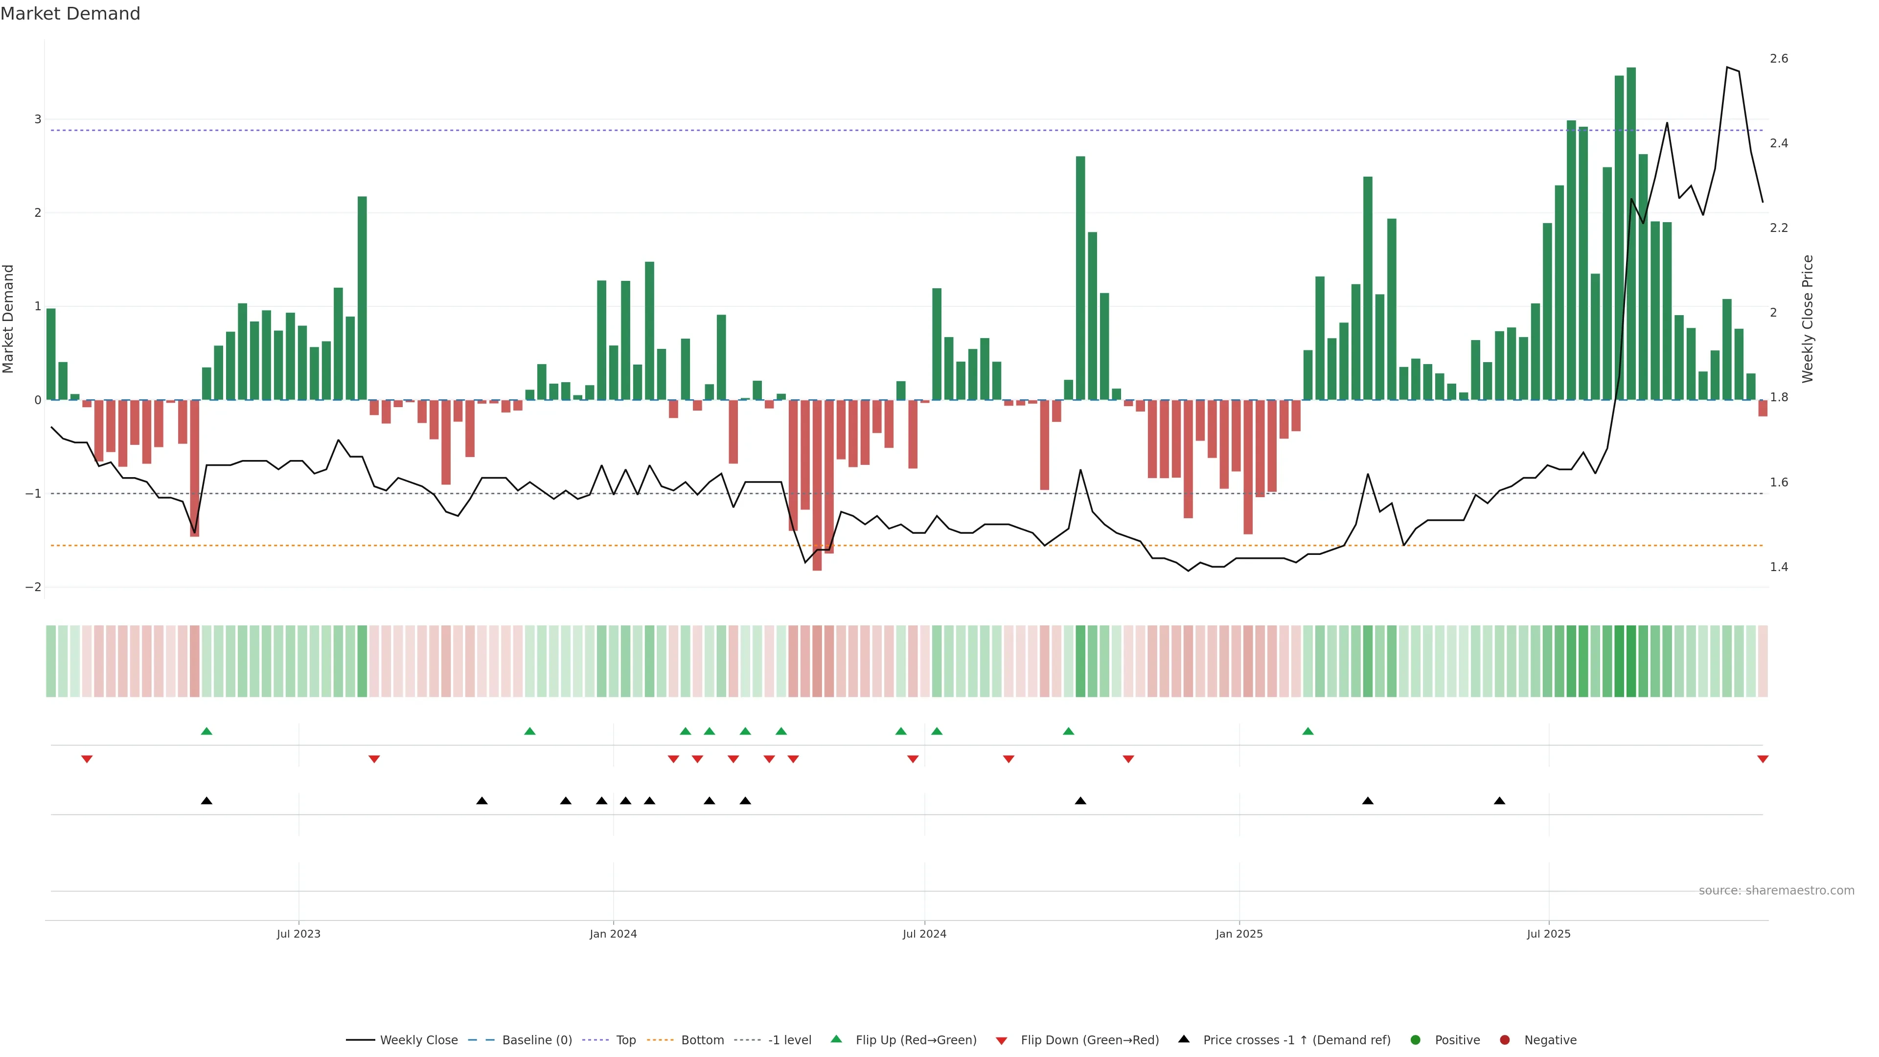Click the darkest green cell in heatmap strip

tap(1631, 661)
